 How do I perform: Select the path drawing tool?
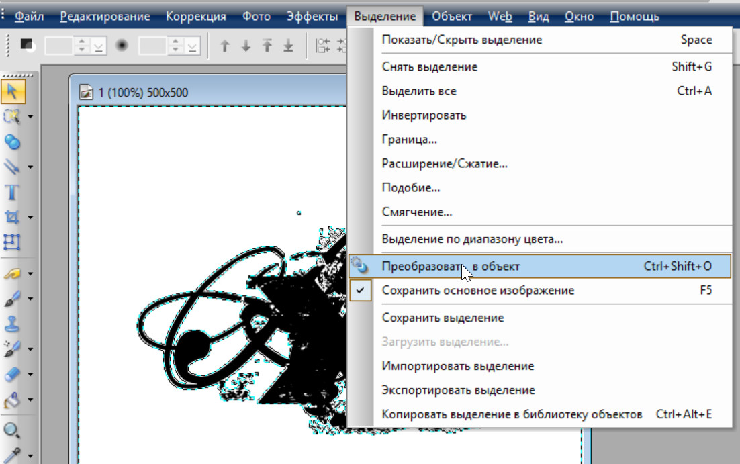point(12,167)
